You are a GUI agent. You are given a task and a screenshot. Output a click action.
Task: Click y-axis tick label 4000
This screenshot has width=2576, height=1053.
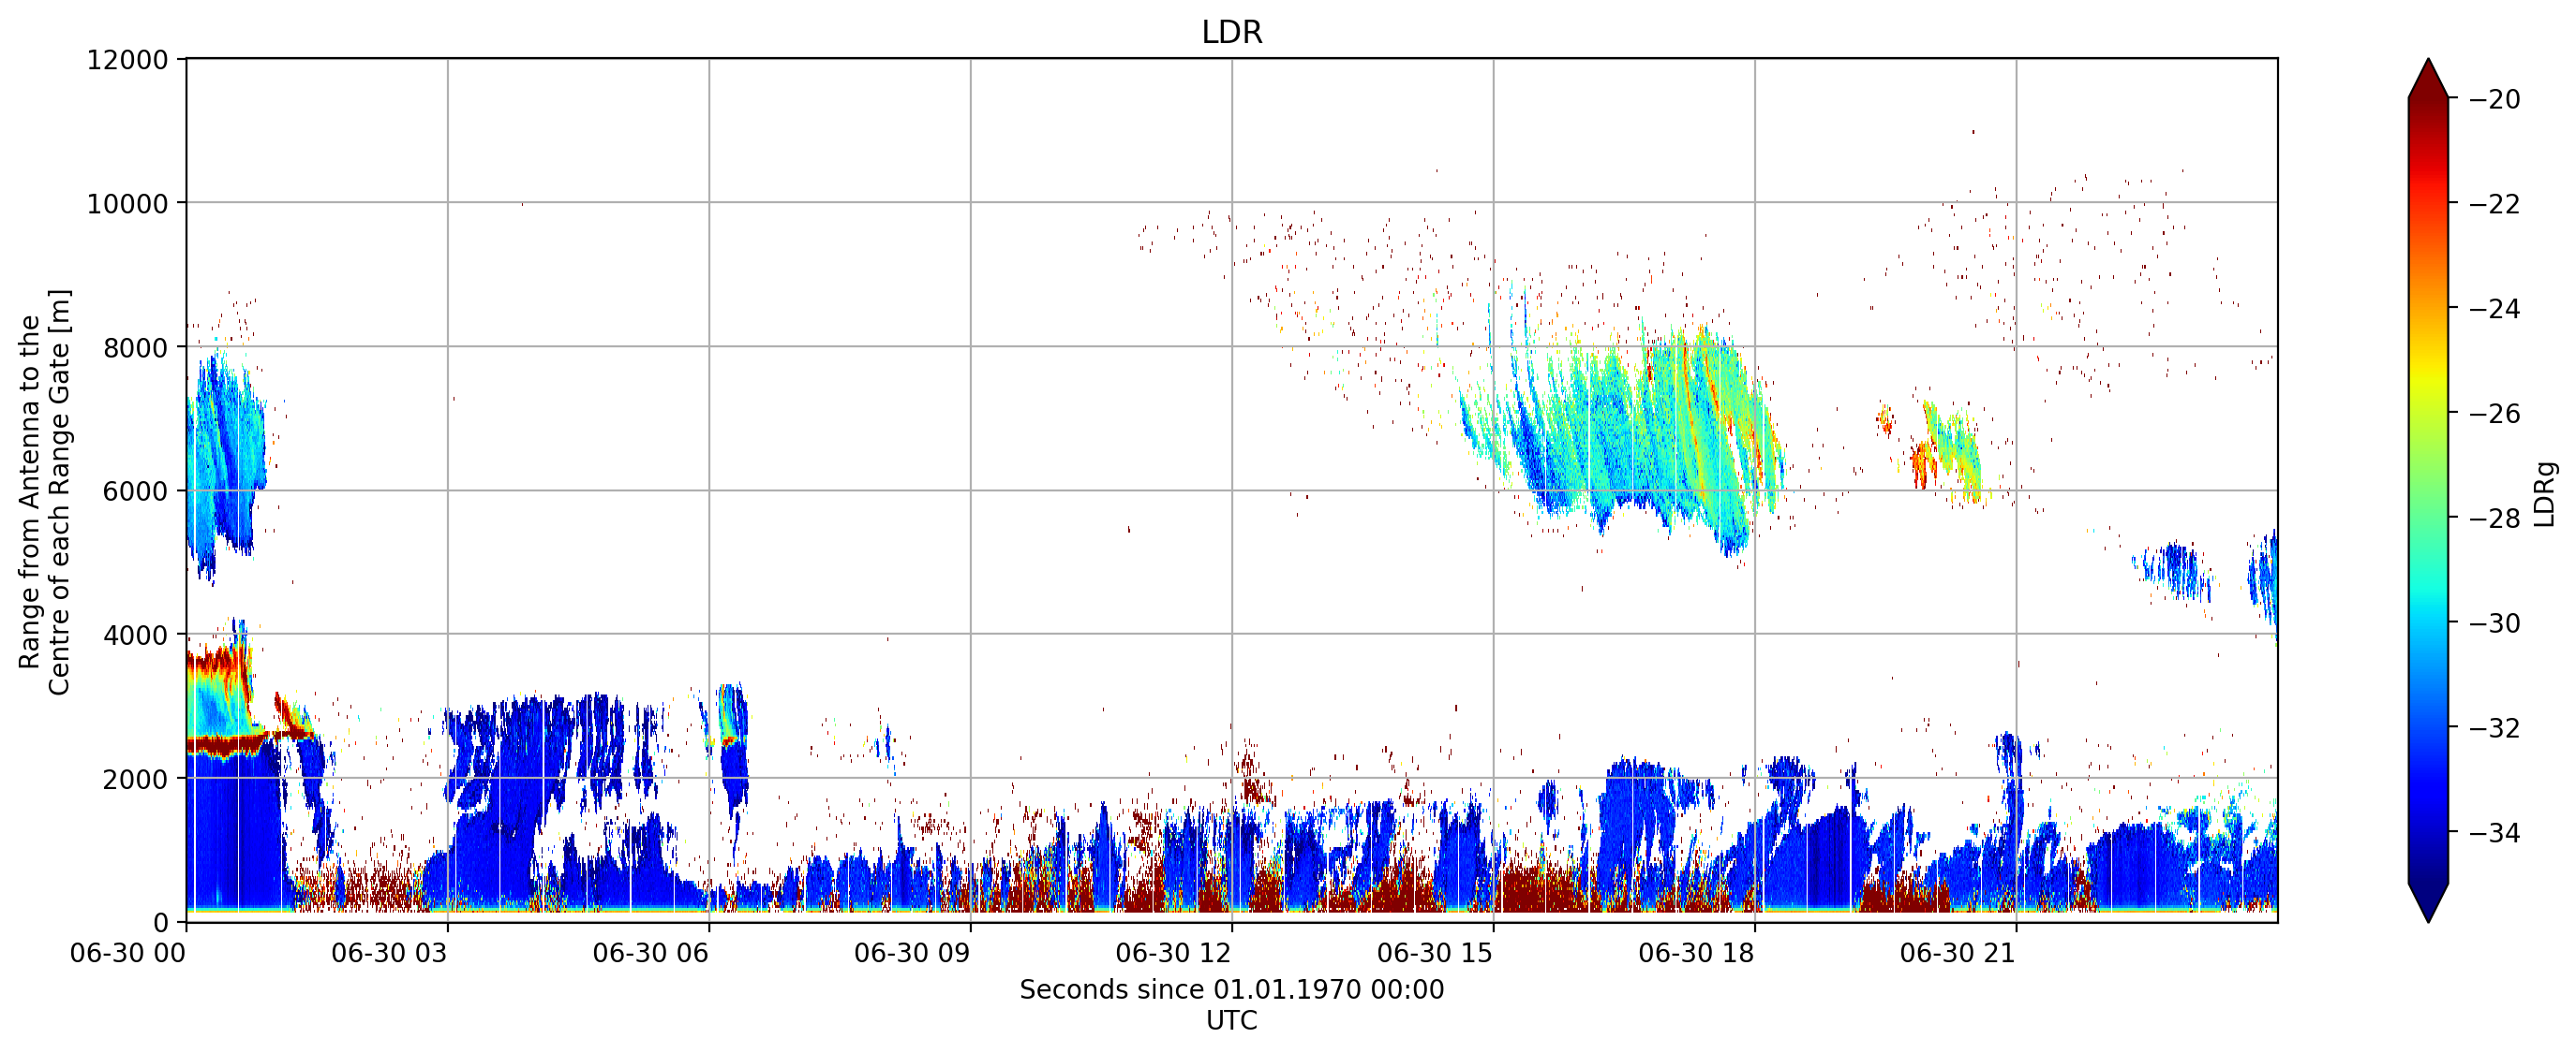(135, 636)
